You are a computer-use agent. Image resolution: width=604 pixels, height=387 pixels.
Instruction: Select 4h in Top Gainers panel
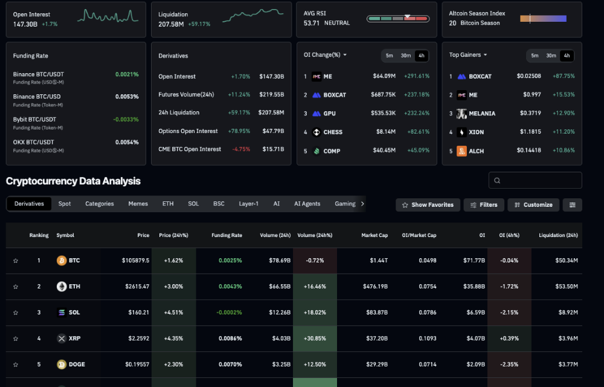tap(567, 56)
